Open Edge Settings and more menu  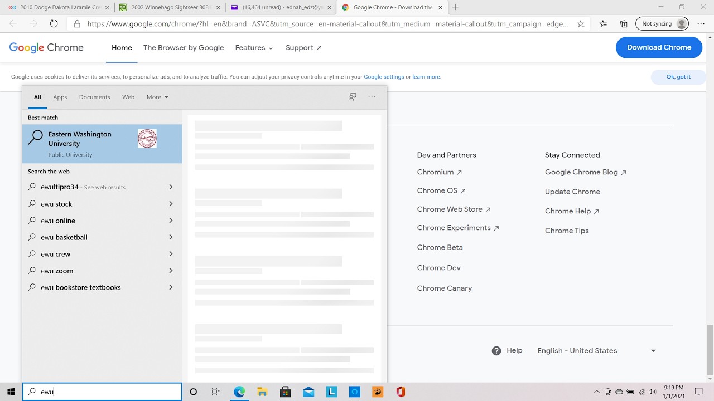coord(701,24)
